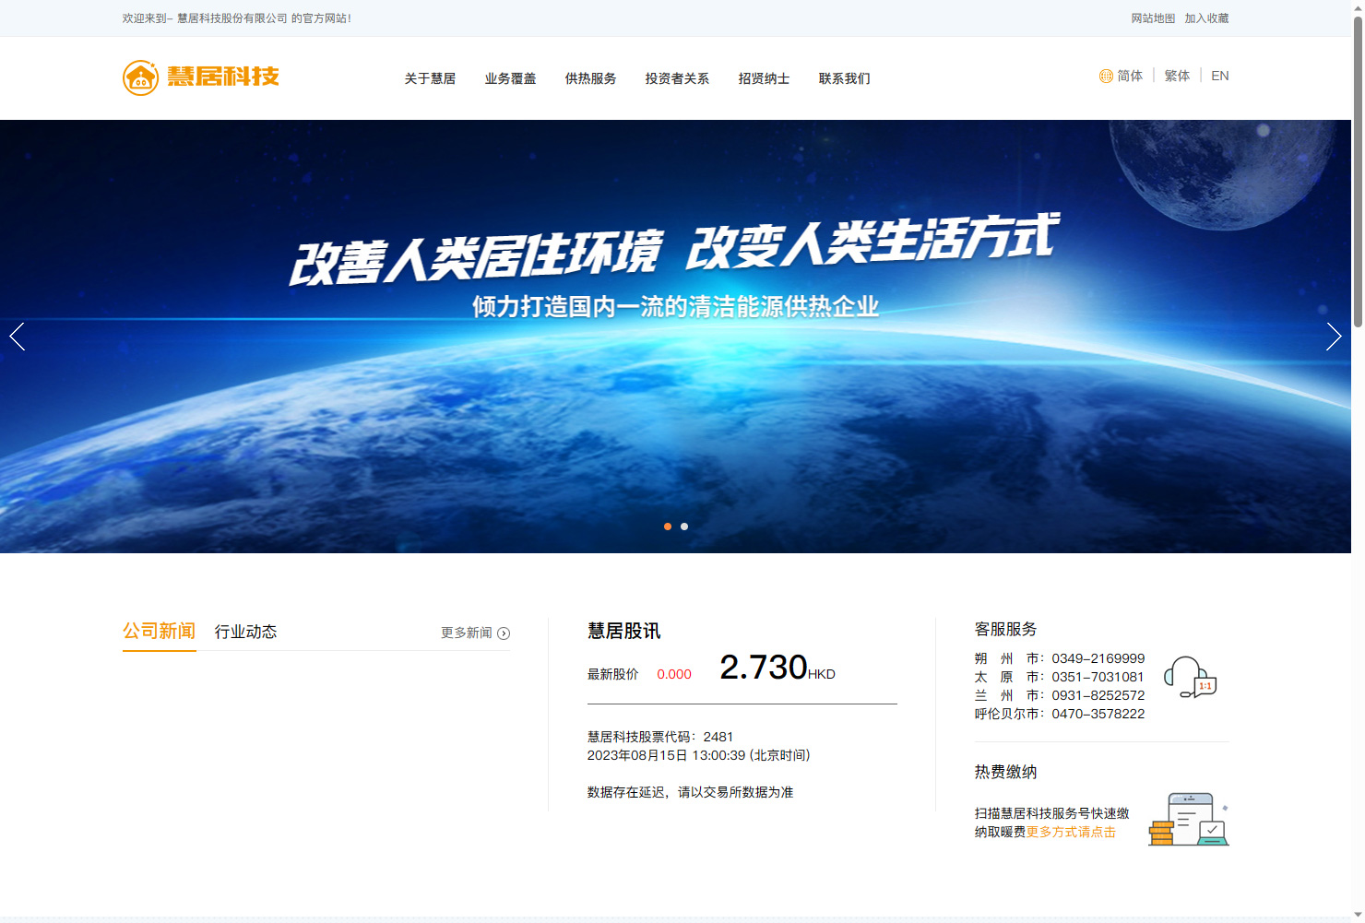This screenshot has height=923, width=1365.
Task: Click the 加入收藏 link
Action: point(1206,18)
